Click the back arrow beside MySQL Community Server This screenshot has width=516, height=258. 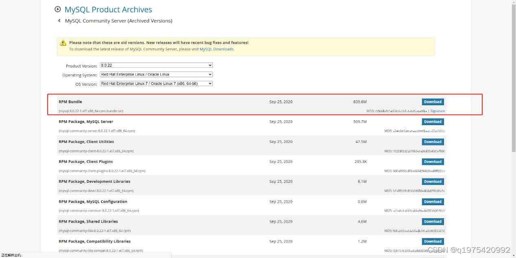pyautogui.click(x=59, y=21)
